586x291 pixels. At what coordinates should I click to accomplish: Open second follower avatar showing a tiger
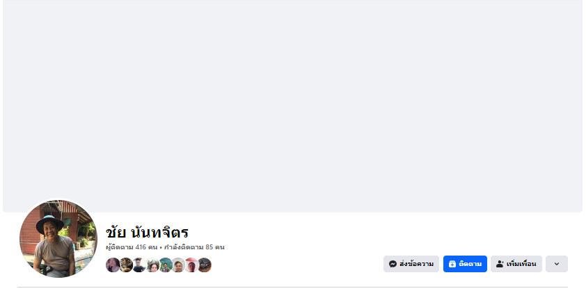pyautogui.click(x=126, y=265)
